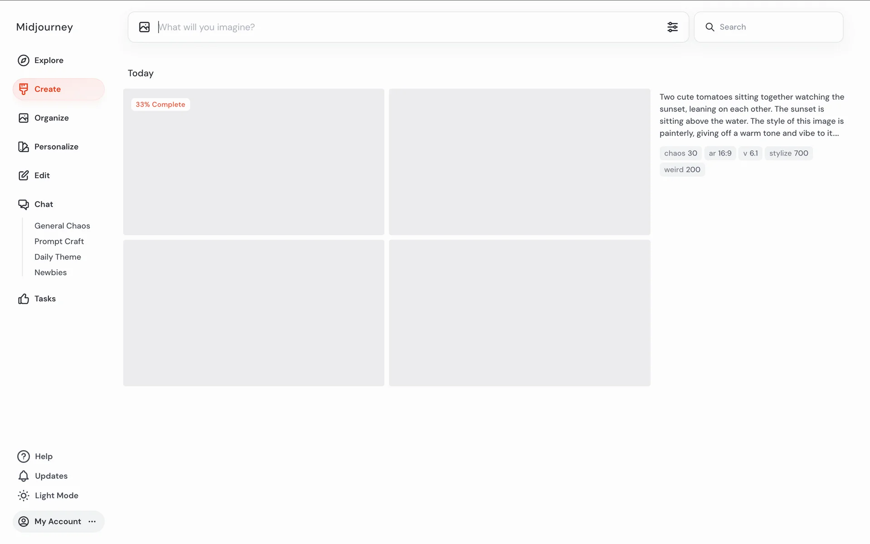This screenshot has width=870, height=544.
Task: Click the chaos 30 parameter tag
Action: coord(680,153)
